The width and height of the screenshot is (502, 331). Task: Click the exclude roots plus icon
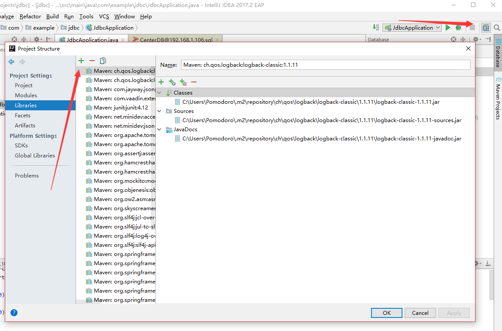click(x=183, y=82)
